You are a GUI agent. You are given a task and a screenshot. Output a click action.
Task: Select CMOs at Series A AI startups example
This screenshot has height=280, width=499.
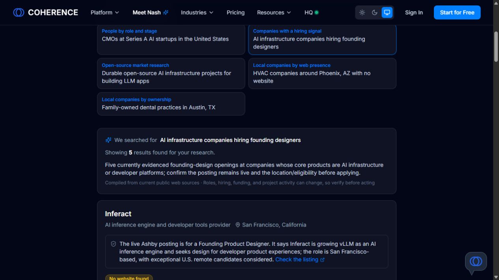point(171,40)
